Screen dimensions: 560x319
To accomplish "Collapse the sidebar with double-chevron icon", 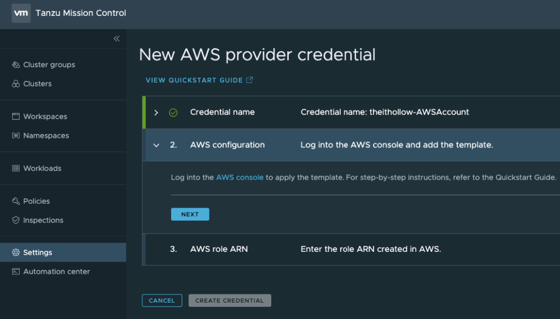I will tap(116, 39).
